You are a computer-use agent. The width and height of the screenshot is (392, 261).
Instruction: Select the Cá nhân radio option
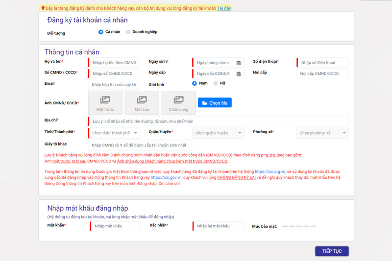click(101, 32)
